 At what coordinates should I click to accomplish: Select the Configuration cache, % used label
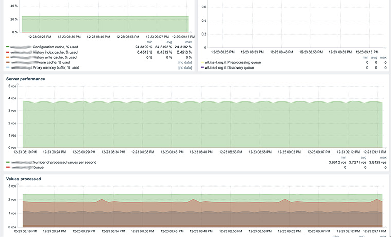(x=55, y=47)
